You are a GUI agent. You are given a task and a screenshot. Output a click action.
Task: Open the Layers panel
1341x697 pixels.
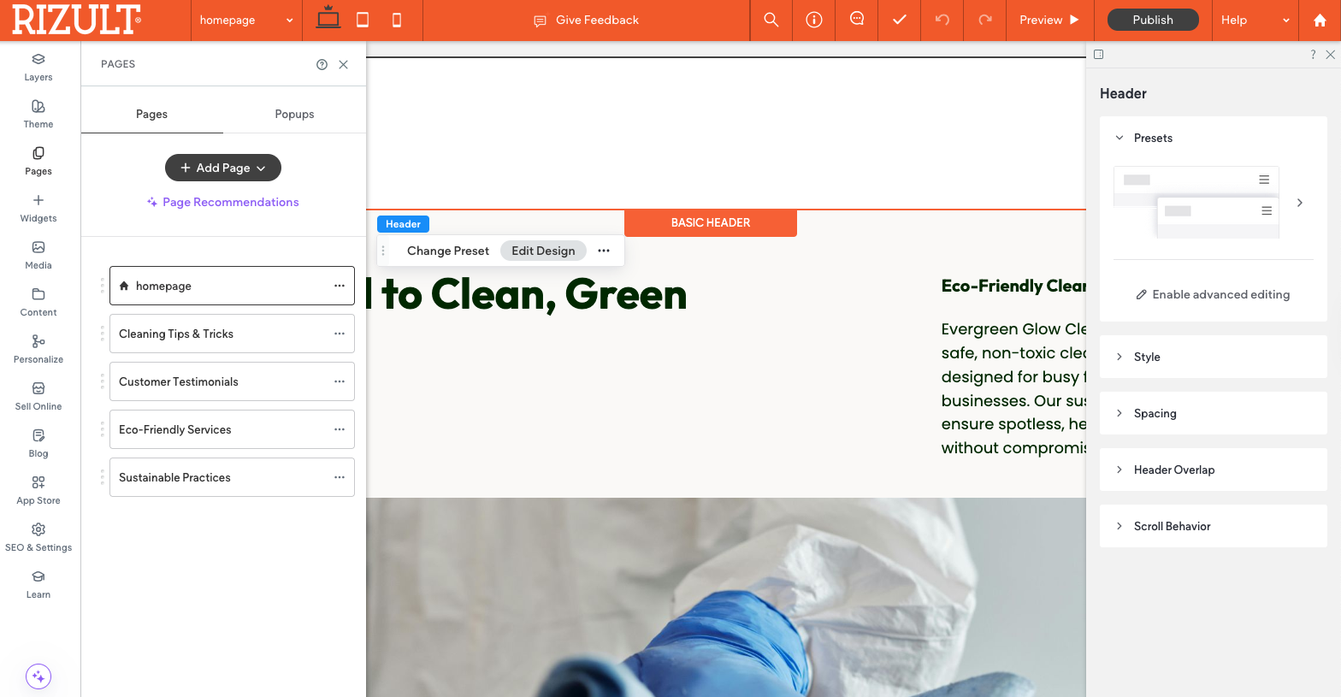[38, 67]
